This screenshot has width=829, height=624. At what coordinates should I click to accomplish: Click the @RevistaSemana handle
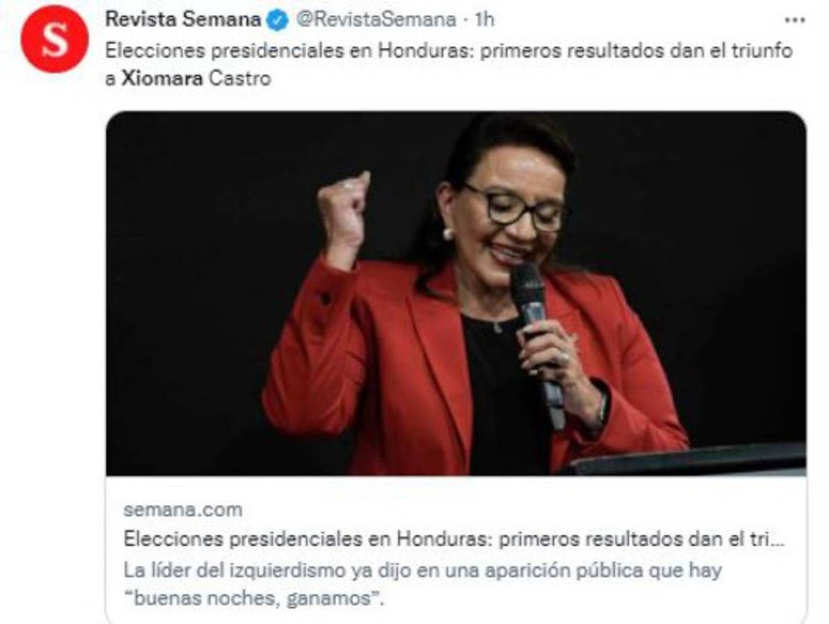coord(376,19)
